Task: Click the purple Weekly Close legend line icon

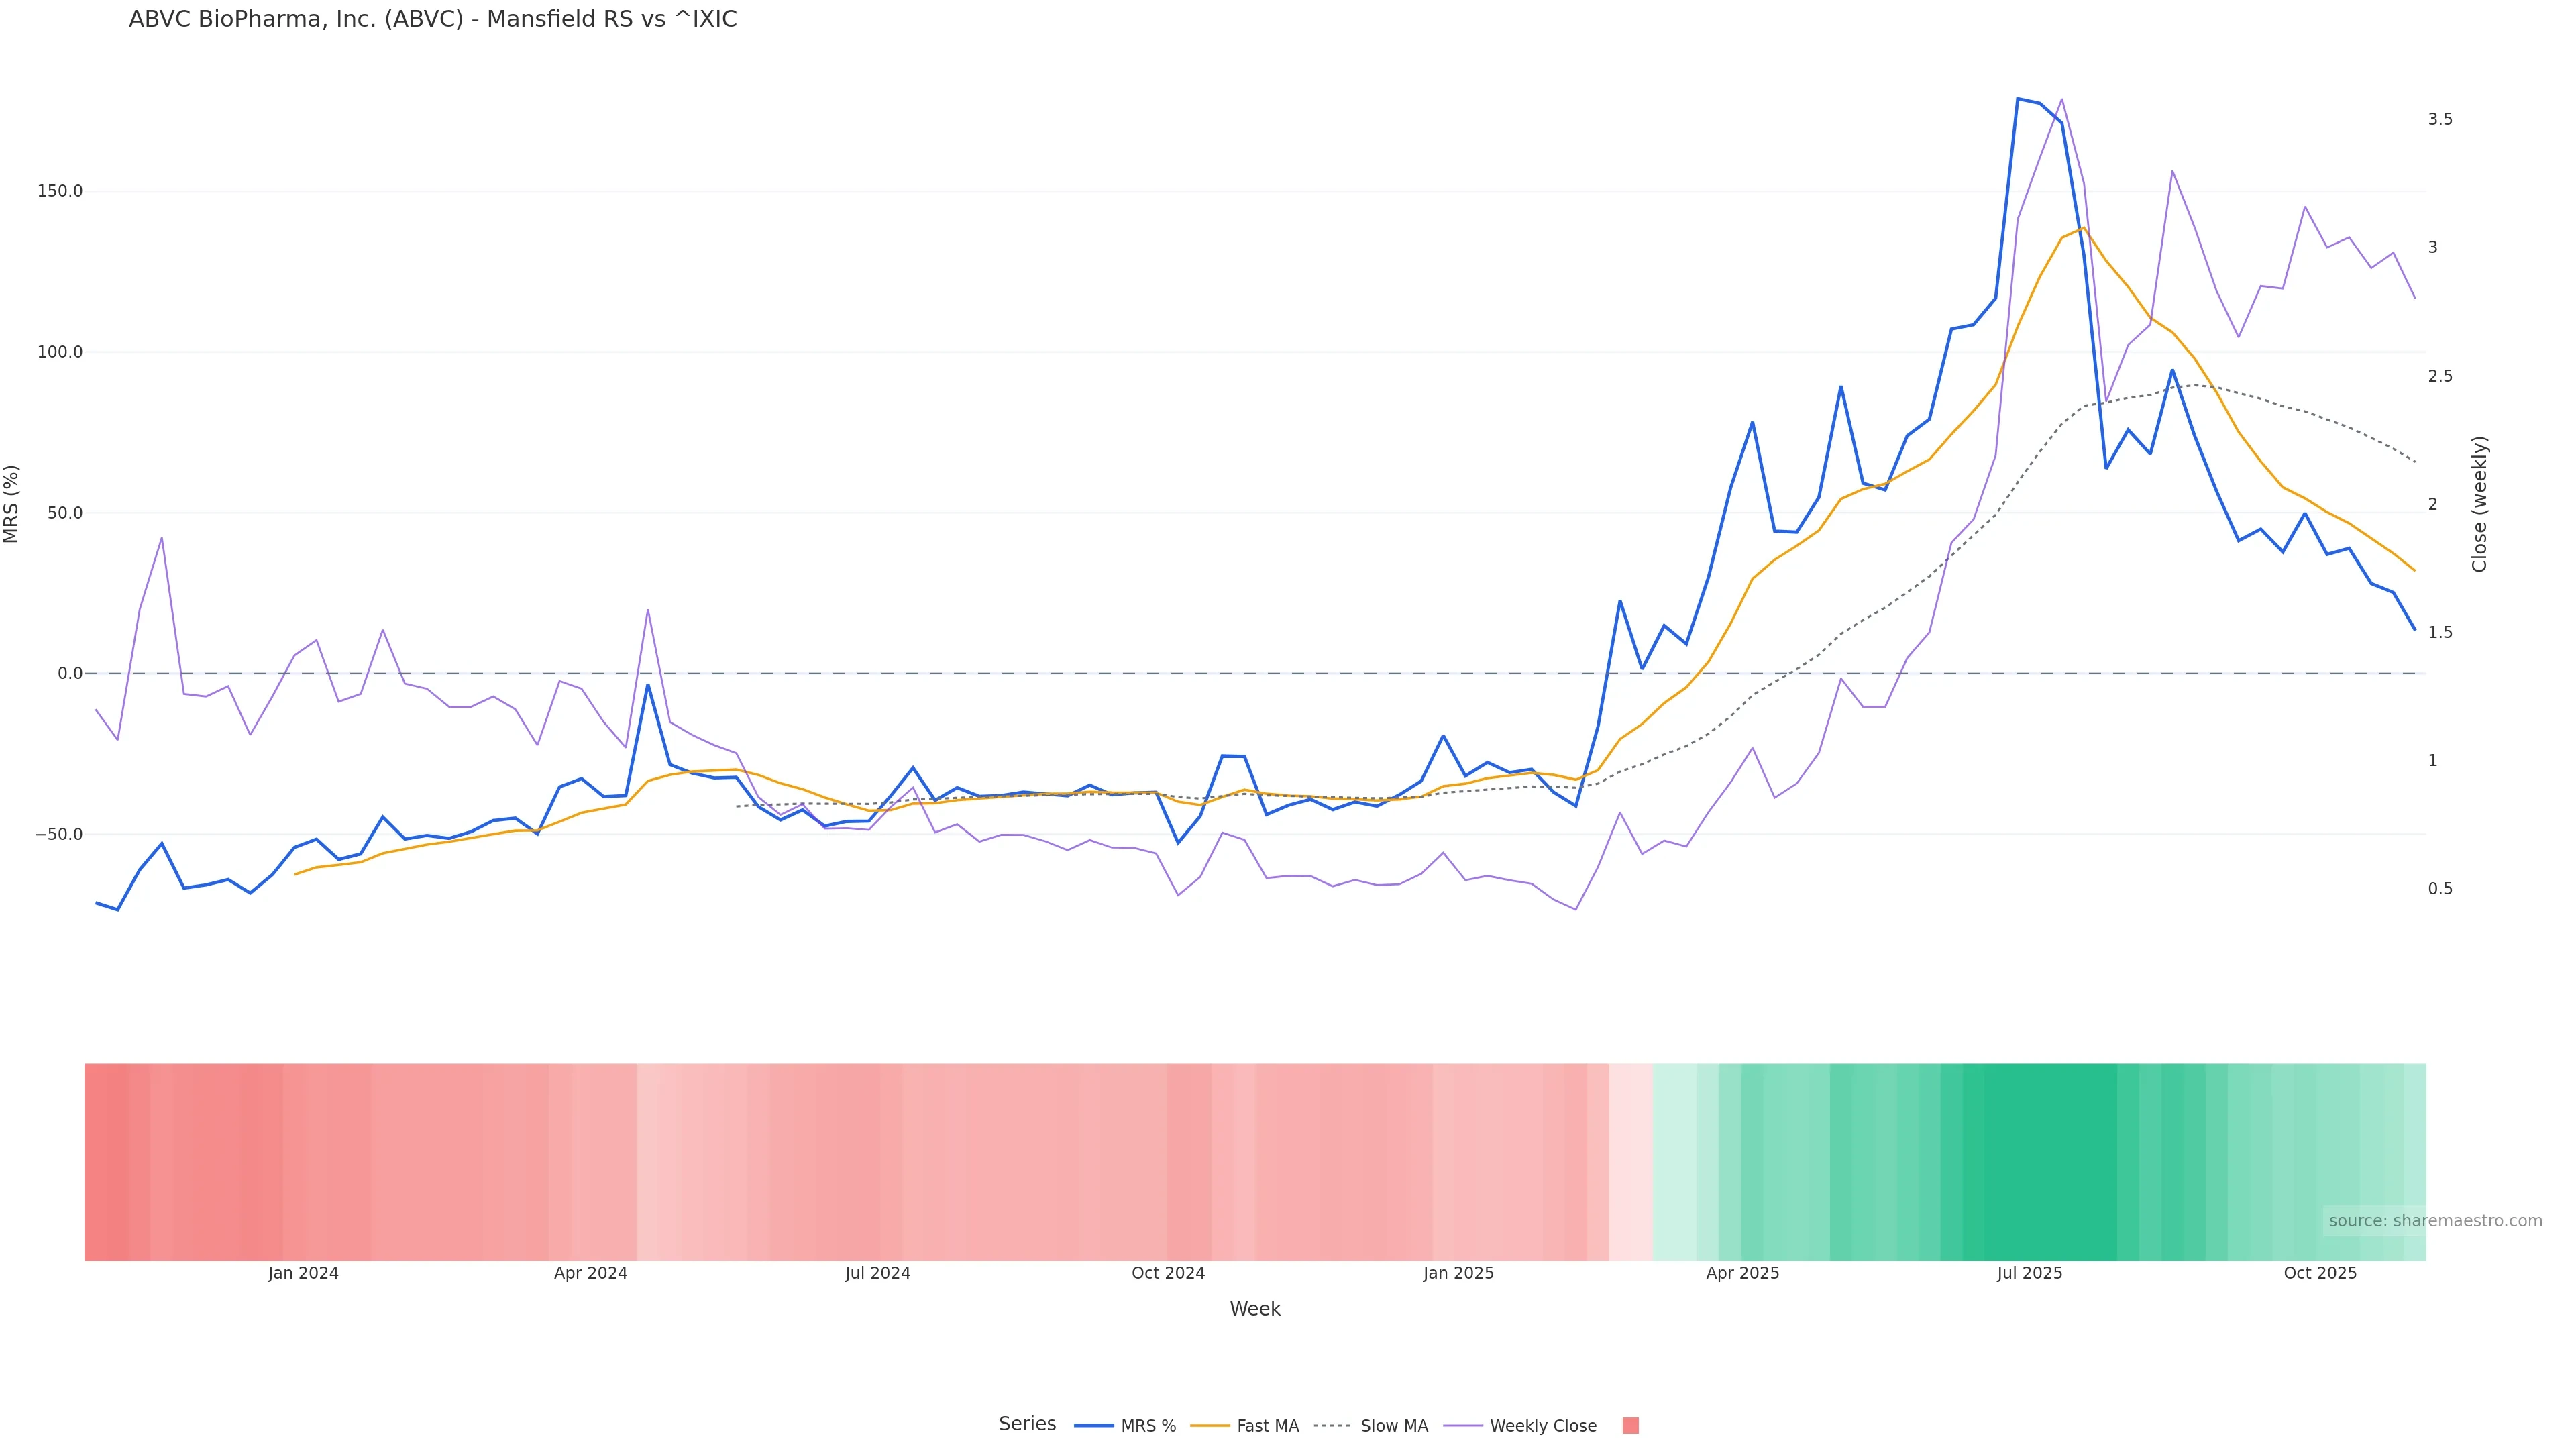Action: click(1462, 1426)
